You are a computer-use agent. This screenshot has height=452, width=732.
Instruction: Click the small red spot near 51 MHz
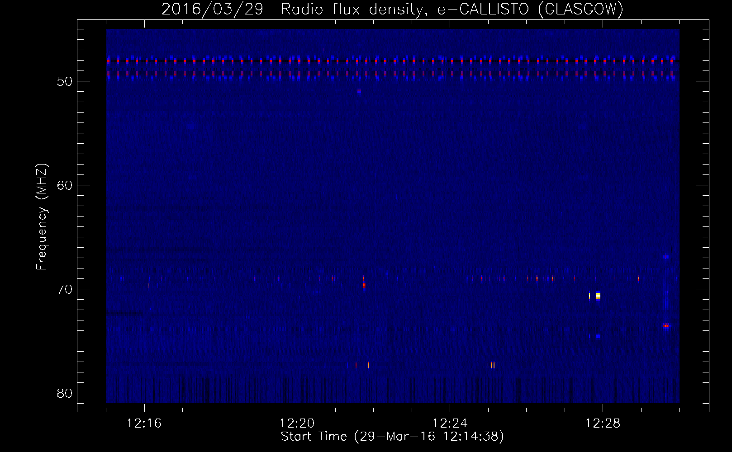(x=359, y=91)
